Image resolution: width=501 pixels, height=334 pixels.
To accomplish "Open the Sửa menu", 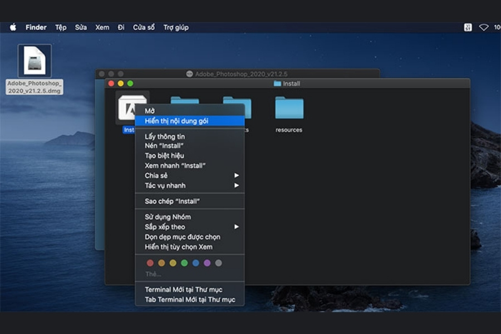I will (x=81, y=27).
